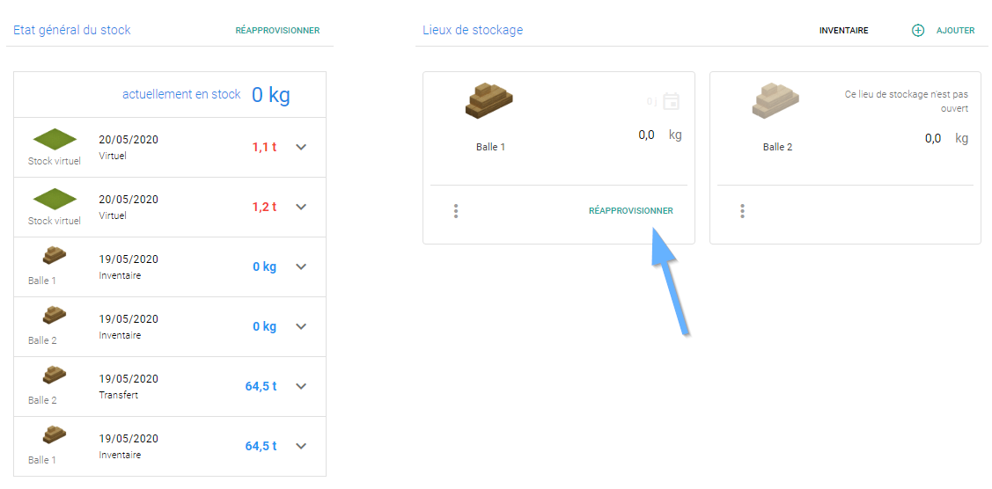
Task: Click the bale icon of Balle 1 64,5 t inventory row
Action: pos(55,435)
